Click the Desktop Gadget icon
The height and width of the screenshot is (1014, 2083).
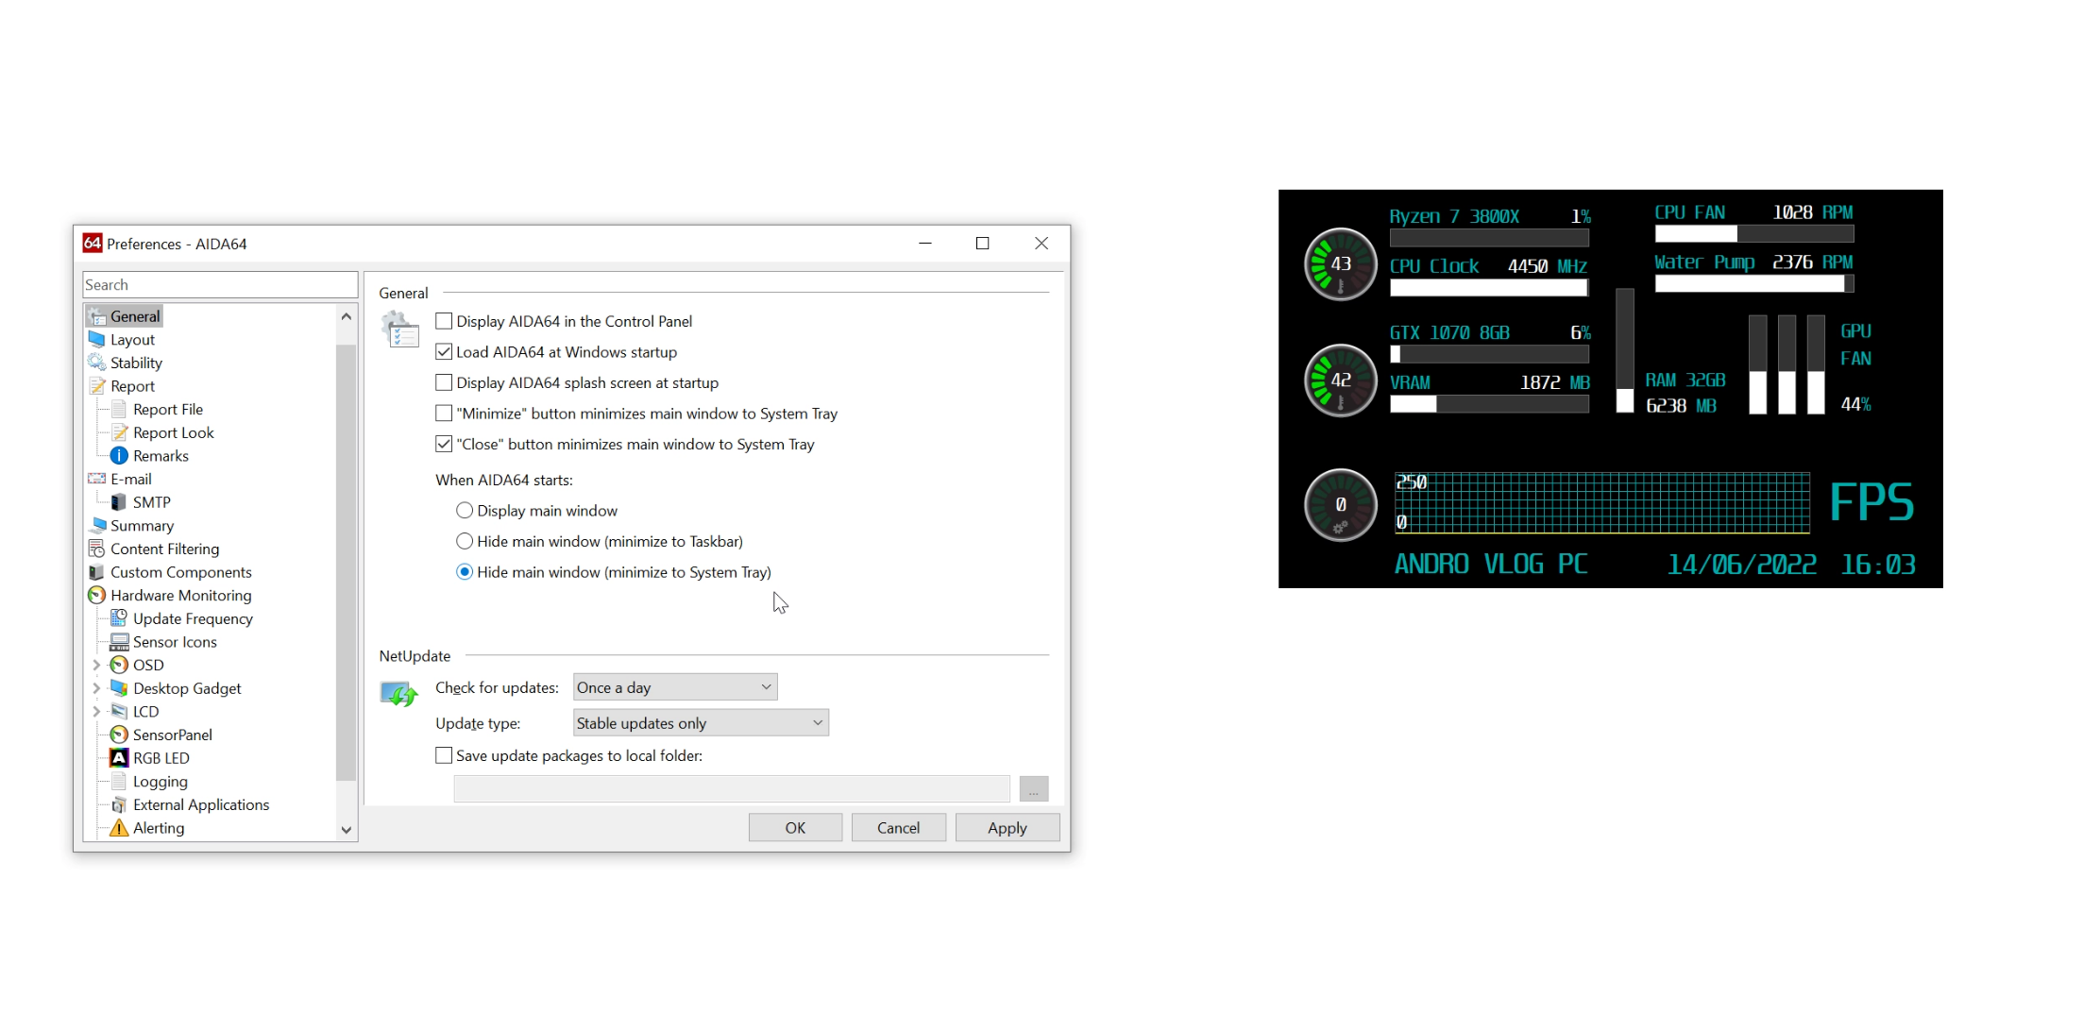point(119,688)
